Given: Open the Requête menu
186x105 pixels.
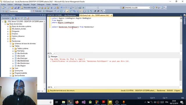Looking at the screenshot, I should 26,4.
